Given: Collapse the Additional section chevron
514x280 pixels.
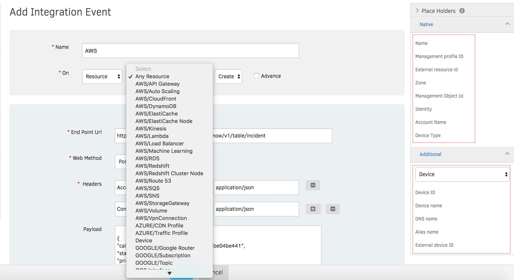Looking at the screenshot, I should [x=507, y=154].
